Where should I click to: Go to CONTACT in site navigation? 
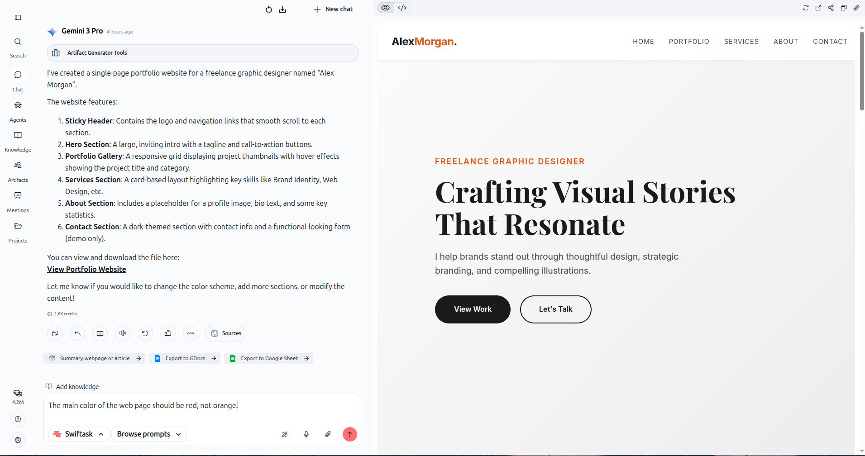830,42
